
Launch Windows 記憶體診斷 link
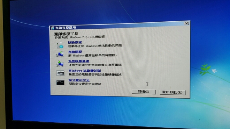[85, 71]
